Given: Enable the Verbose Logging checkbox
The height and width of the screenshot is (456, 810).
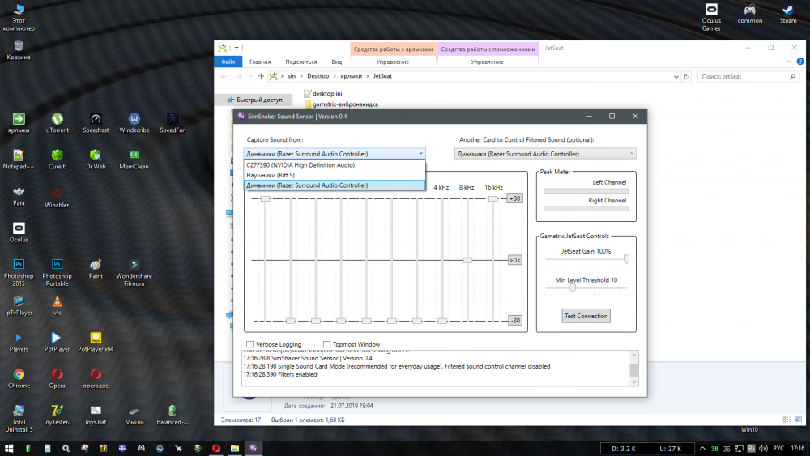Looking at the screenshot, I should coord(250,344).
